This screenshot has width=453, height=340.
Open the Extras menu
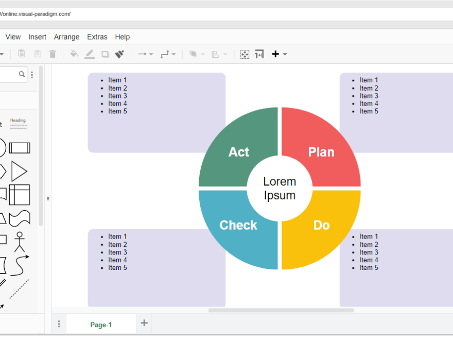97,37
